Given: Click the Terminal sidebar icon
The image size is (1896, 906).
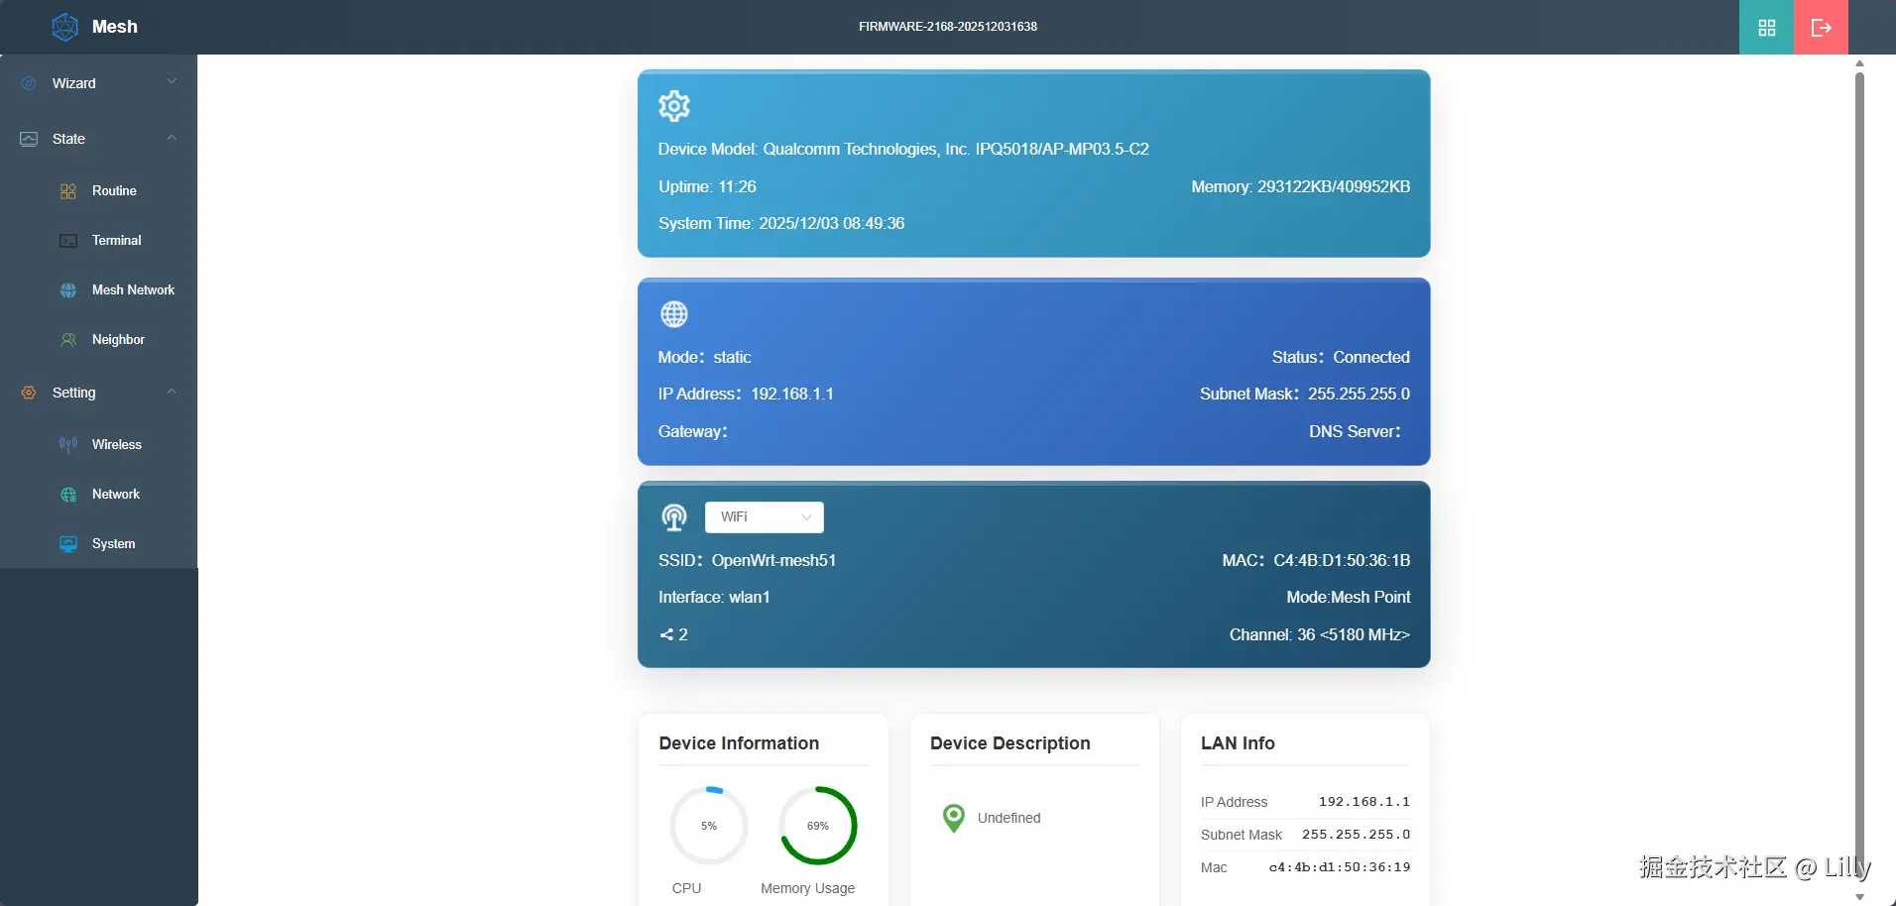Looking at the screenshot, I should coord(68,241).
